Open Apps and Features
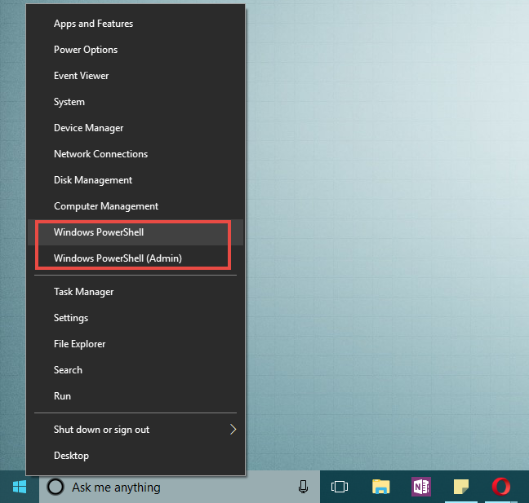Image resolution: width=529 pixels, height=503 pixels. coord(136,24)
